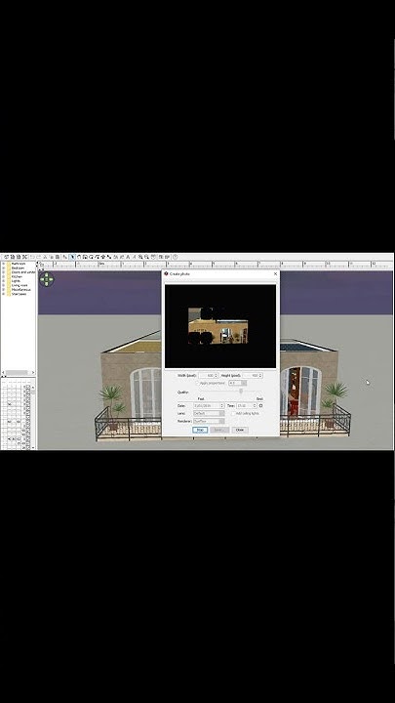Activate the Create dimensions tool
This screenshot has width=395, height=703.
tap(103, 257)
